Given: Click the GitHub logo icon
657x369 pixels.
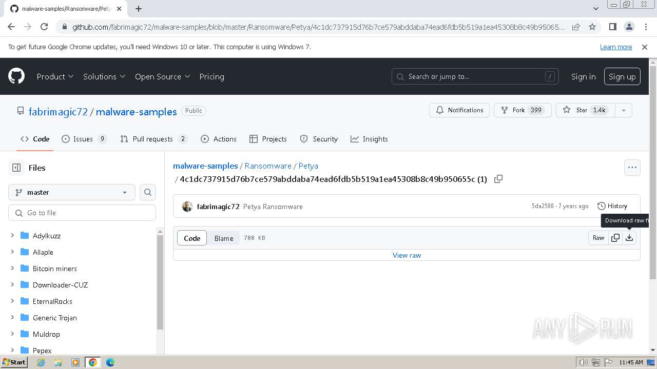Looking at the screenshot, I should click(x=16, y=76).
